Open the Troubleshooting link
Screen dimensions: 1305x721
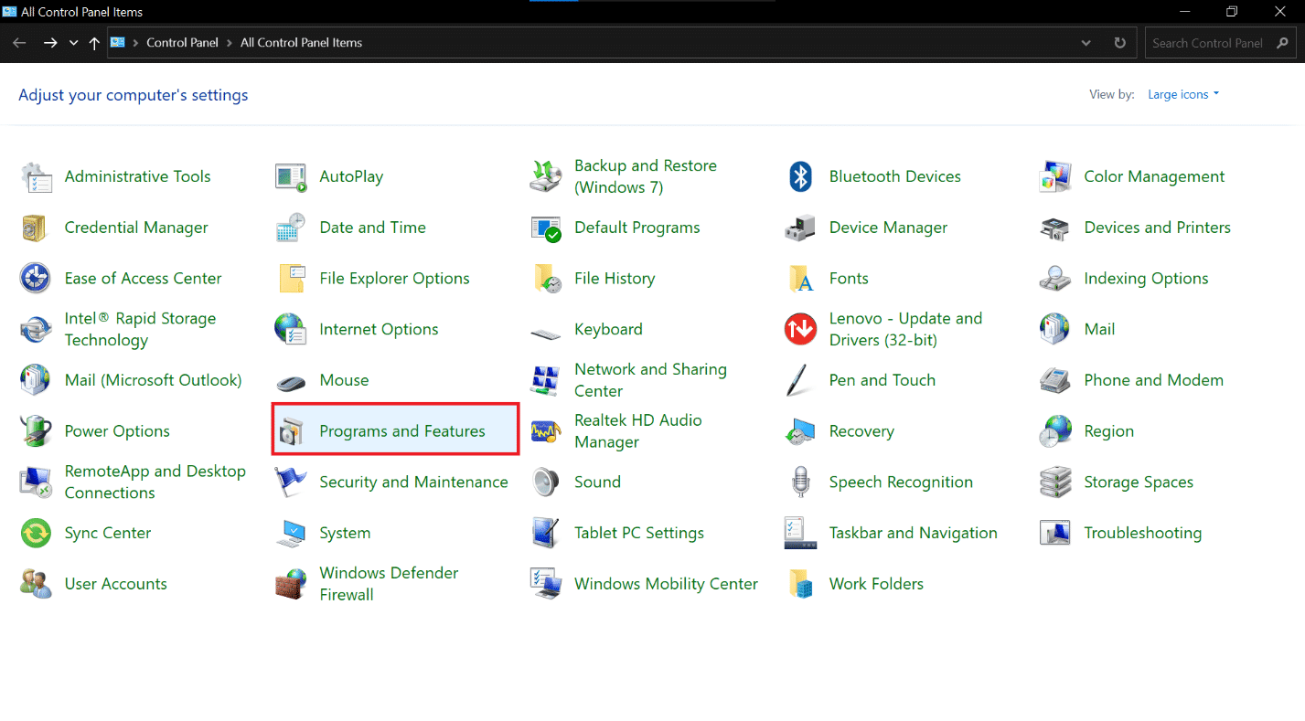pyautogui.click(x=1142, y=534)
